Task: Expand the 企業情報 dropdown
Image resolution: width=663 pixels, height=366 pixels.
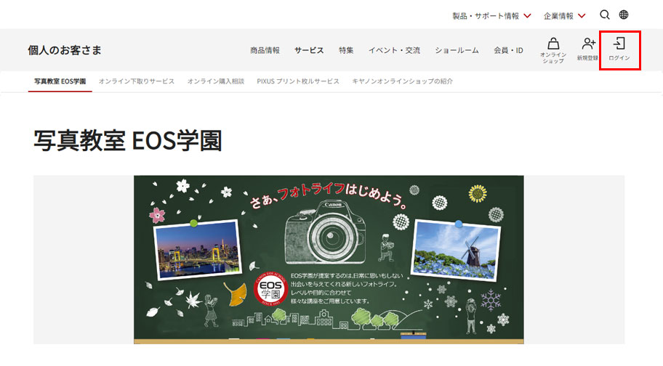Action: (x=564, y=15)
